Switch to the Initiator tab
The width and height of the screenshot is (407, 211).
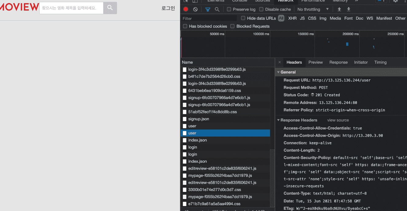[x=361, y=62]
